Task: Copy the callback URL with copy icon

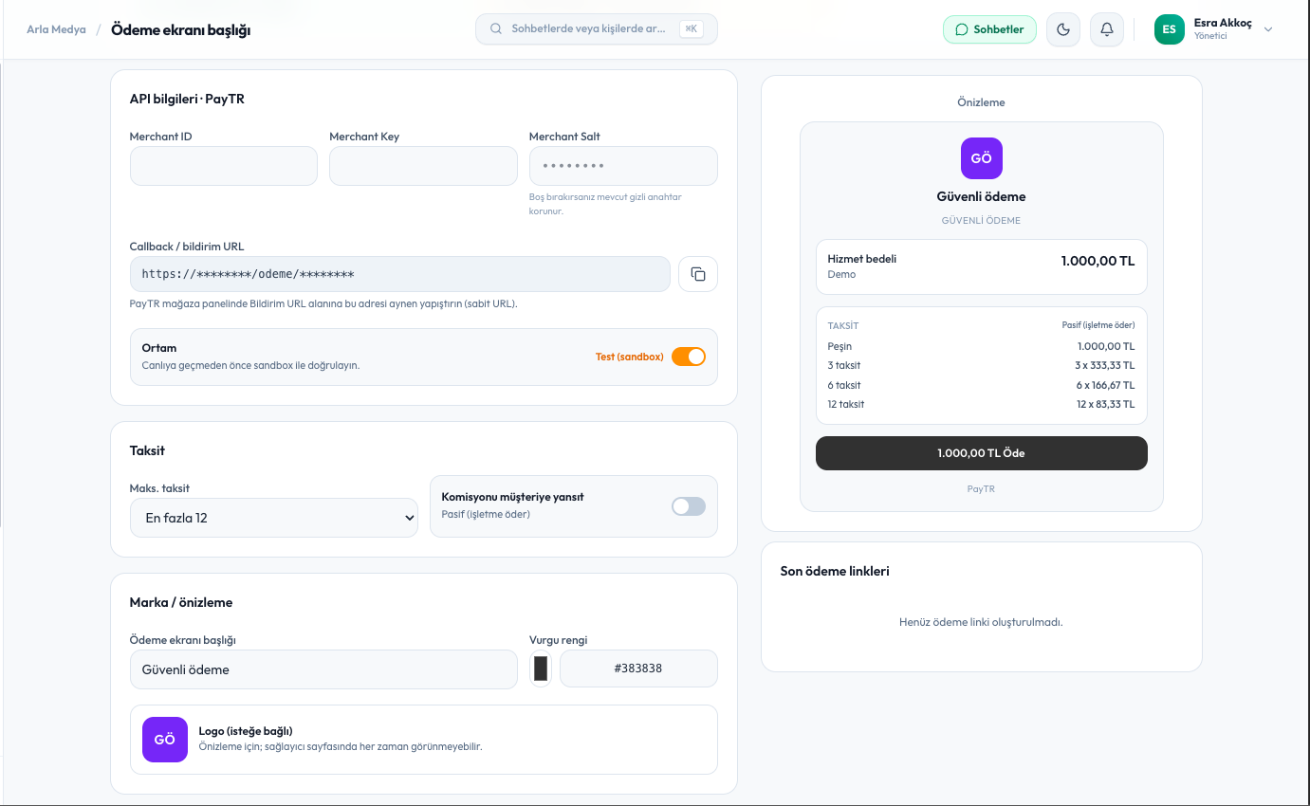Action: (x=698, y=274)
